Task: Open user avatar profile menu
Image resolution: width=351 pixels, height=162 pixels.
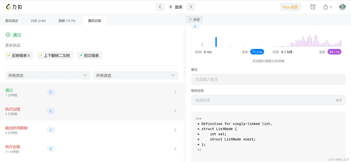Action: point(342,7)
